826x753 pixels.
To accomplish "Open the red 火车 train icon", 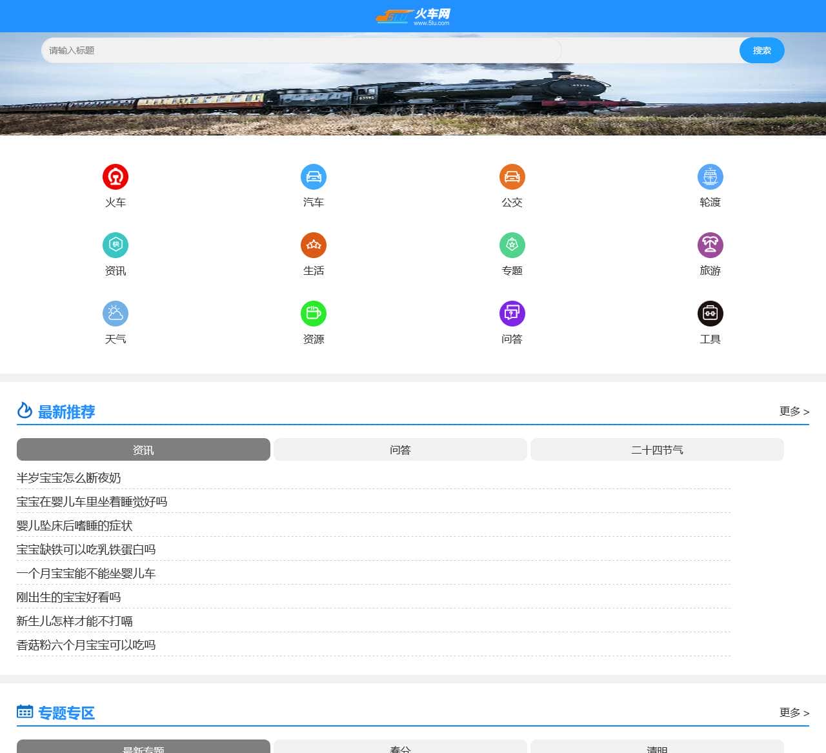I will click(x=116, y=177).
